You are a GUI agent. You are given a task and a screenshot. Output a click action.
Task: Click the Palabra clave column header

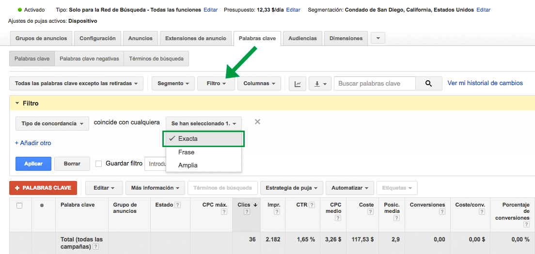78,205
